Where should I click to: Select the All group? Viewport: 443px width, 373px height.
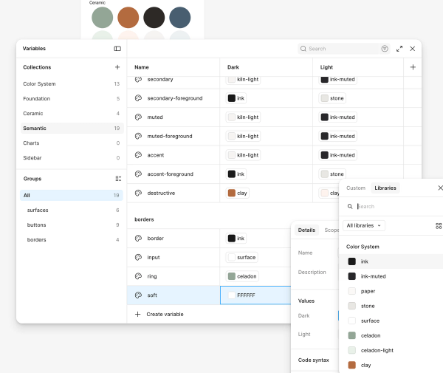[x=72, y=195]
